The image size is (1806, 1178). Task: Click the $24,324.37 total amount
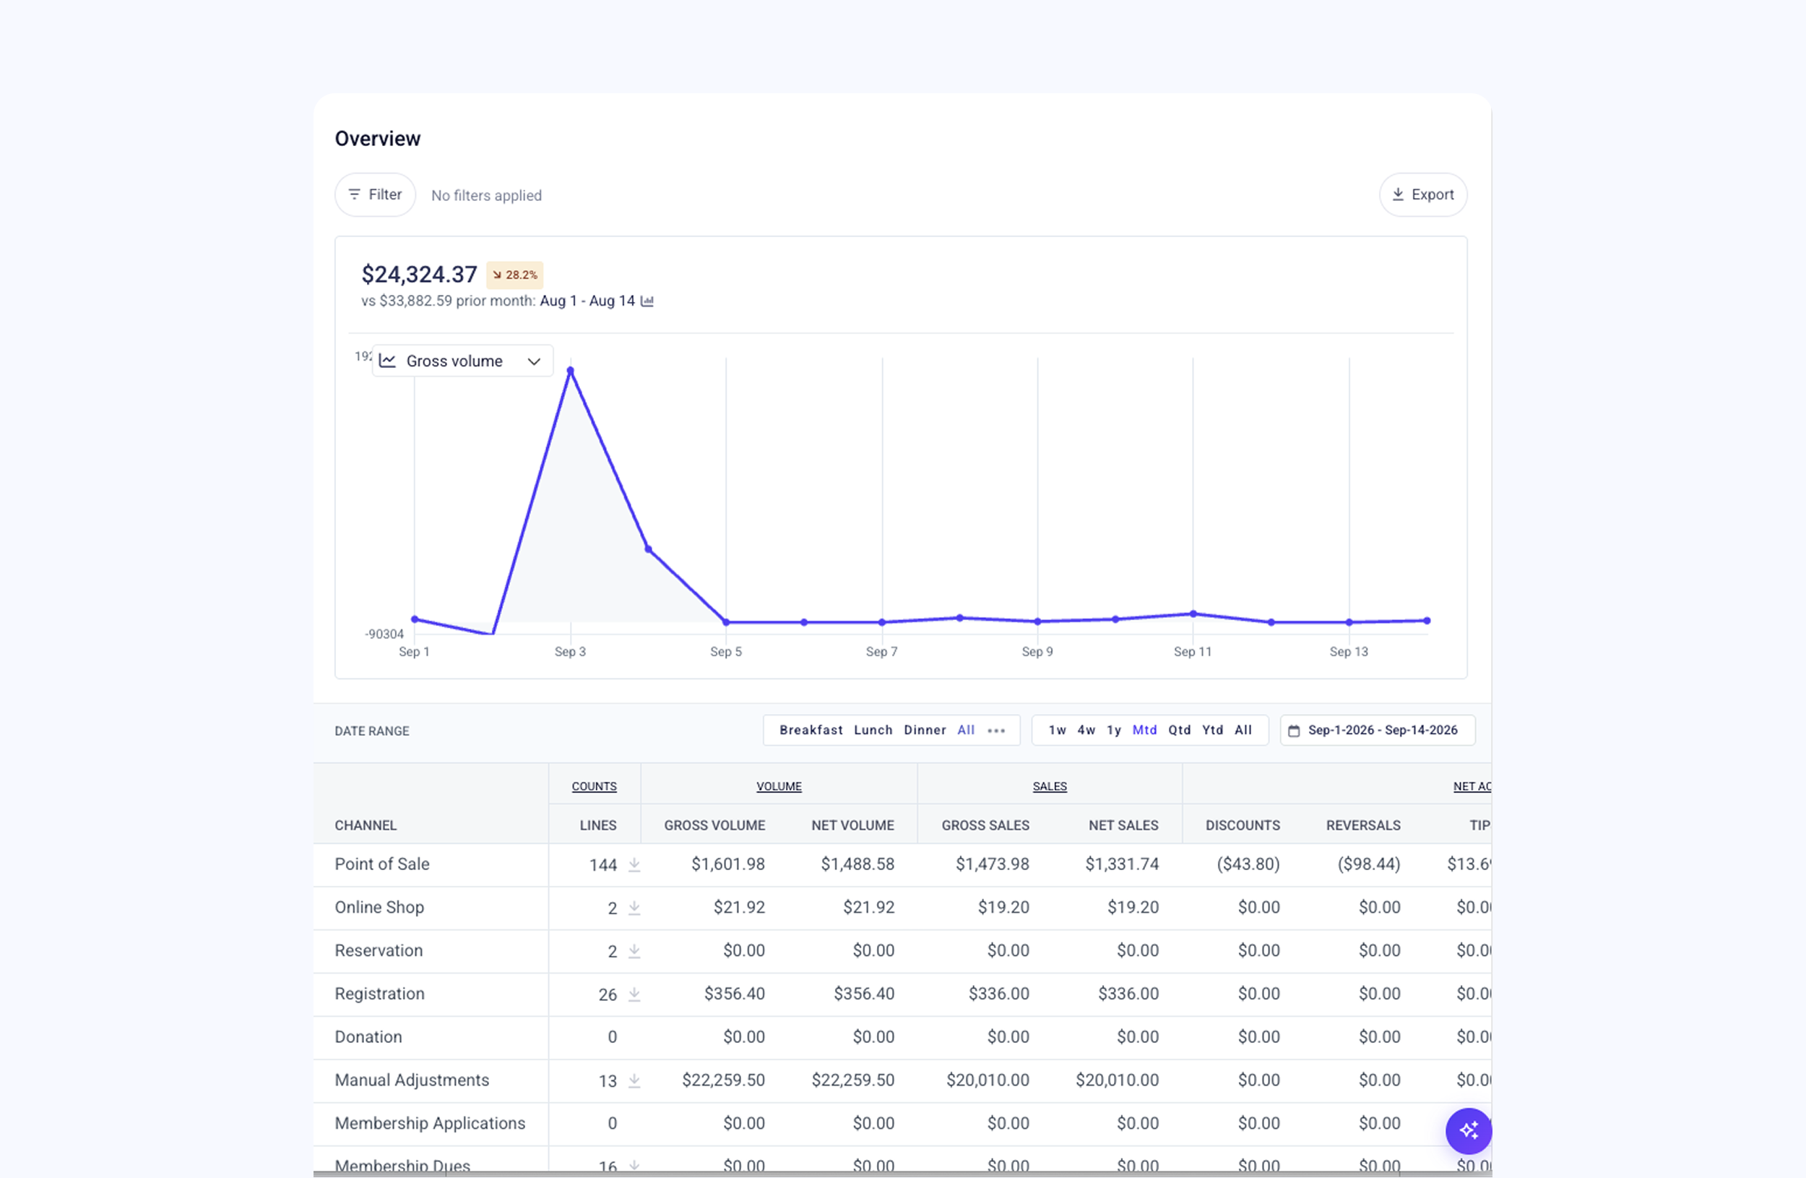coord(419,274)
